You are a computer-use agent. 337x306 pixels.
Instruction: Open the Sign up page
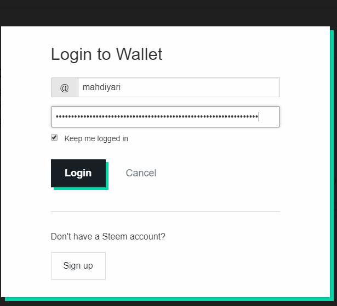[x=78, y=266]
